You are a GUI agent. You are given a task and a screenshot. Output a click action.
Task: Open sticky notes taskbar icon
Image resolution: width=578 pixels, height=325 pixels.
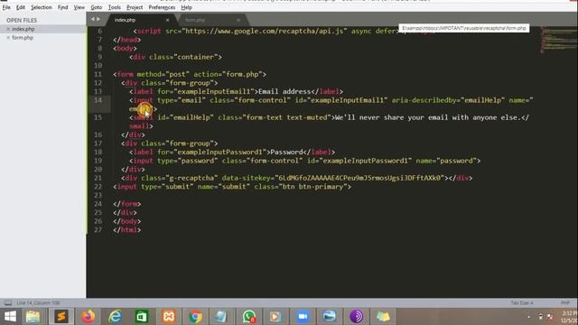click(383, 317)
